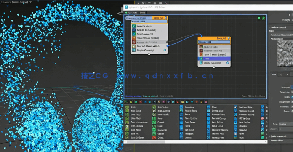
Task: Click the editor window title icon
Action: point(127,7)
